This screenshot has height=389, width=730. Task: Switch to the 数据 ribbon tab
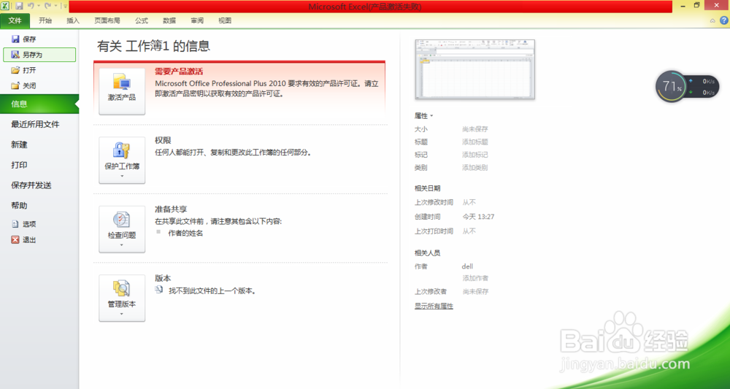(x=169, y=20)
